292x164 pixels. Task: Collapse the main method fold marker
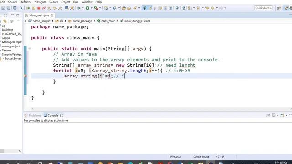(x=29, y=49)
